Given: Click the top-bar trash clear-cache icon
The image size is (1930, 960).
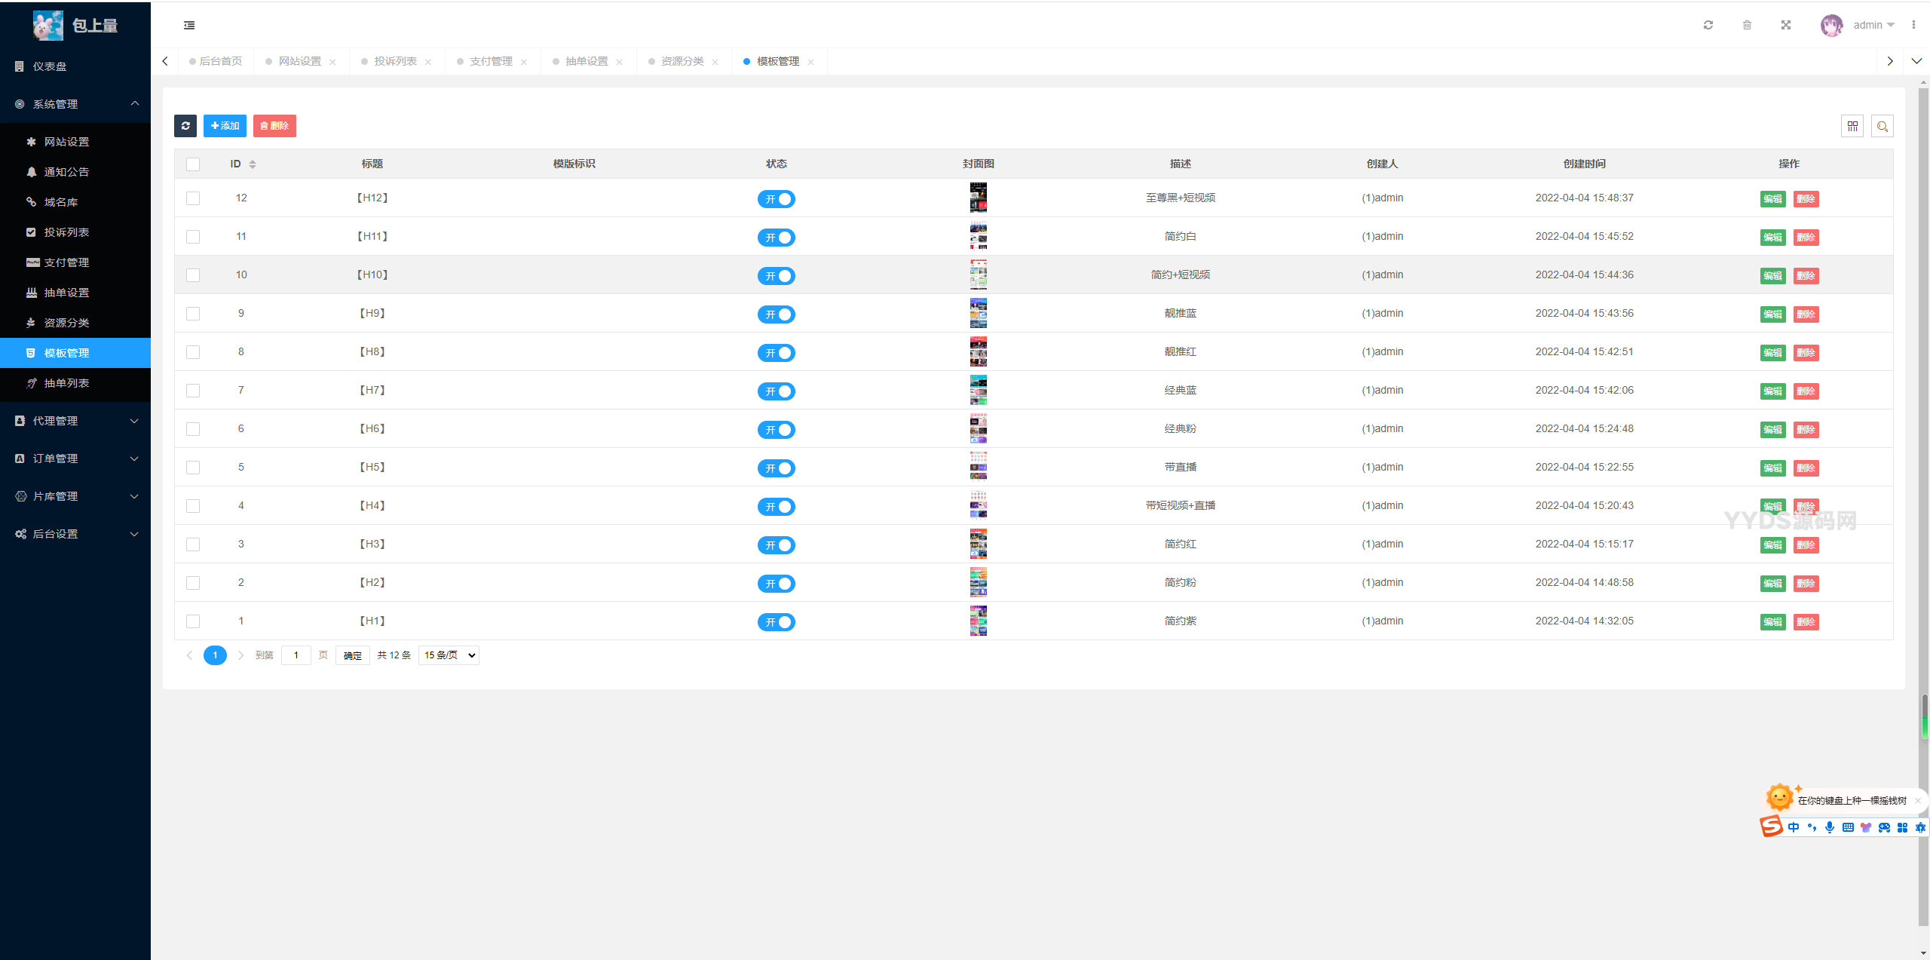Looking at the screenshot, I should coord(1747,25).
